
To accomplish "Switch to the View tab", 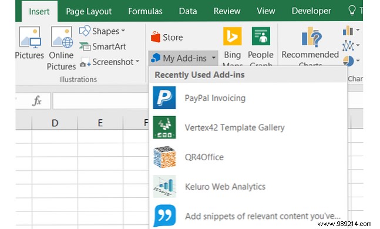I will point(266,11).
